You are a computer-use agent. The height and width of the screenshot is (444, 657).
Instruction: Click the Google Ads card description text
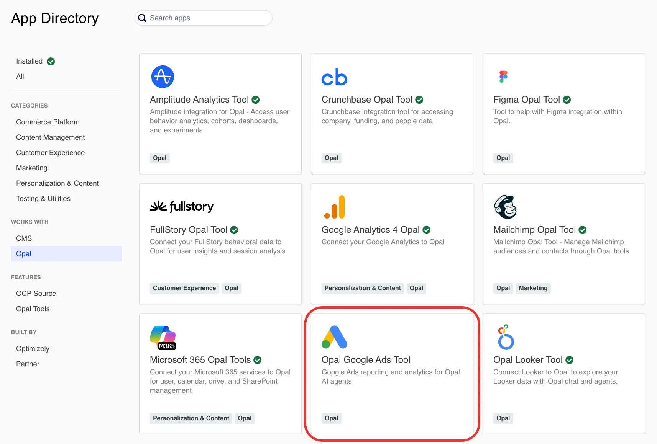(391, 377)
